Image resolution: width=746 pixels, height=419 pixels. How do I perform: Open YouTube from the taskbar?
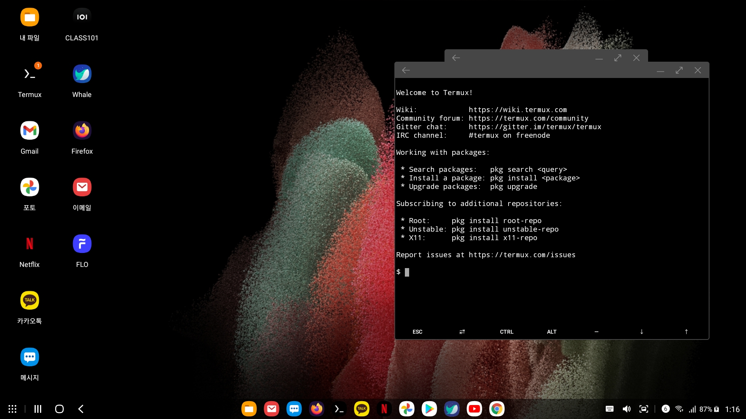[x=474, y=409]
